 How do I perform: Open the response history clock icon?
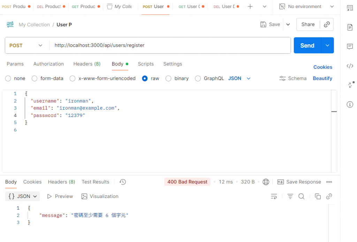click(x=123, y=182)
